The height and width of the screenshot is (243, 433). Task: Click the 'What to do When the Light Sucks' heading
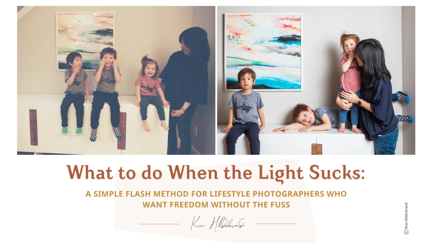(x=216, y=172)
